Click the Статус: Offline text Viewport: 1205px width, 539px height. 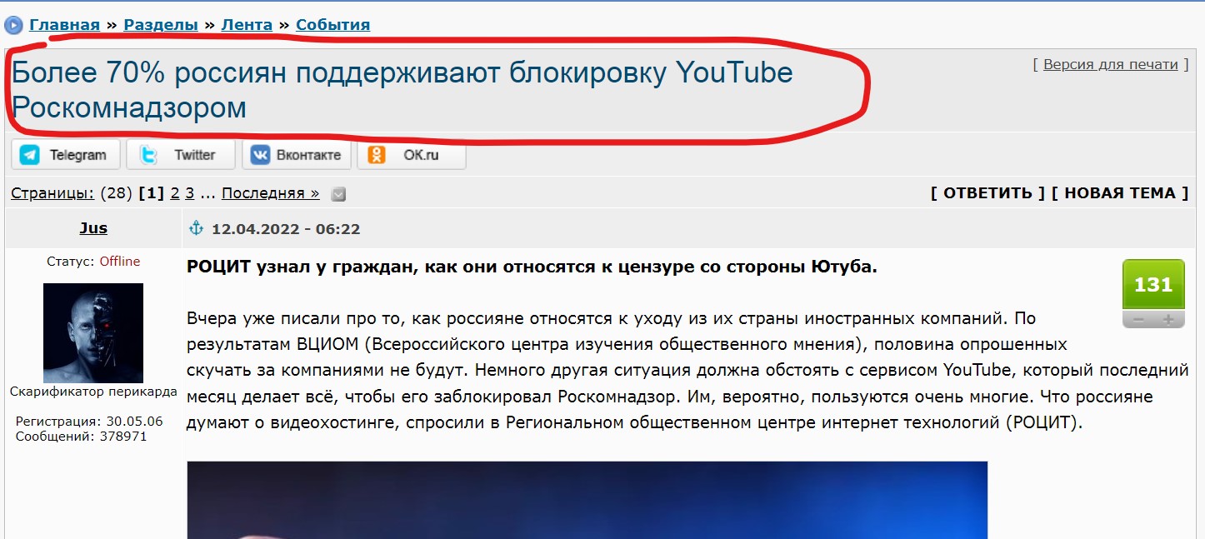click(x=93, y=262)
